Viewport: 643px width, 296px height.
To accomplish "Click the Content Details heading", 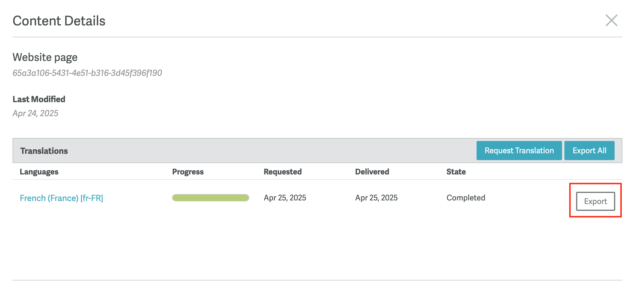I will pos(59,21).
